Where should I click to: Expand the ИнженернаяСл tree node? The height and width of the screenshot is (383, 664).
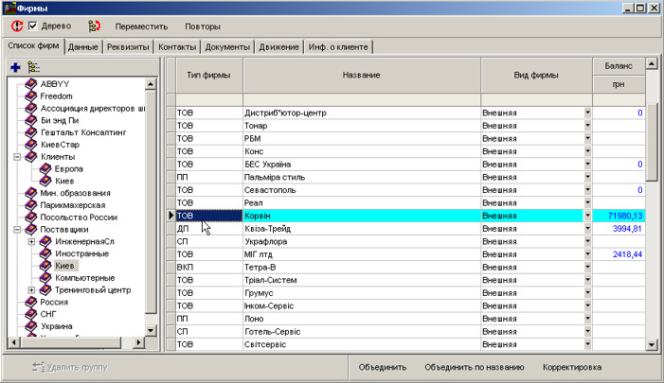click(x=30, y=242)
